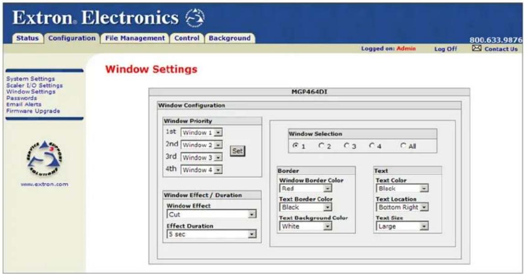The width and height of the screenshot is (524, 274).
Task: Click the Admin logged-on user name
Action: tap(406, 48)
